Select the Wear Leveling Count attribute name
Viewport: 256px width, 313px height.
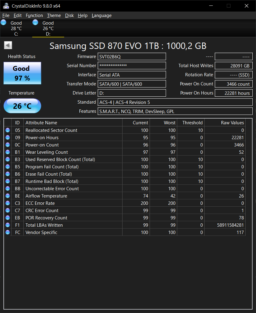(x=47, y=152)
